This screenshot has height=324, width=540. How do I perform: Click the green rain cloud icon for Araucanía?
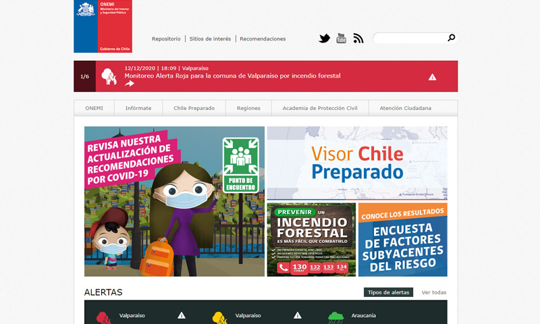[335, 317]
